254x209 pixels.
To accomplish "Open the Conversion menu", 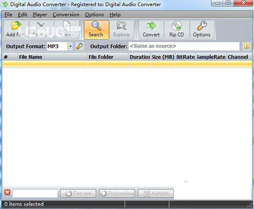I will 66,15.
